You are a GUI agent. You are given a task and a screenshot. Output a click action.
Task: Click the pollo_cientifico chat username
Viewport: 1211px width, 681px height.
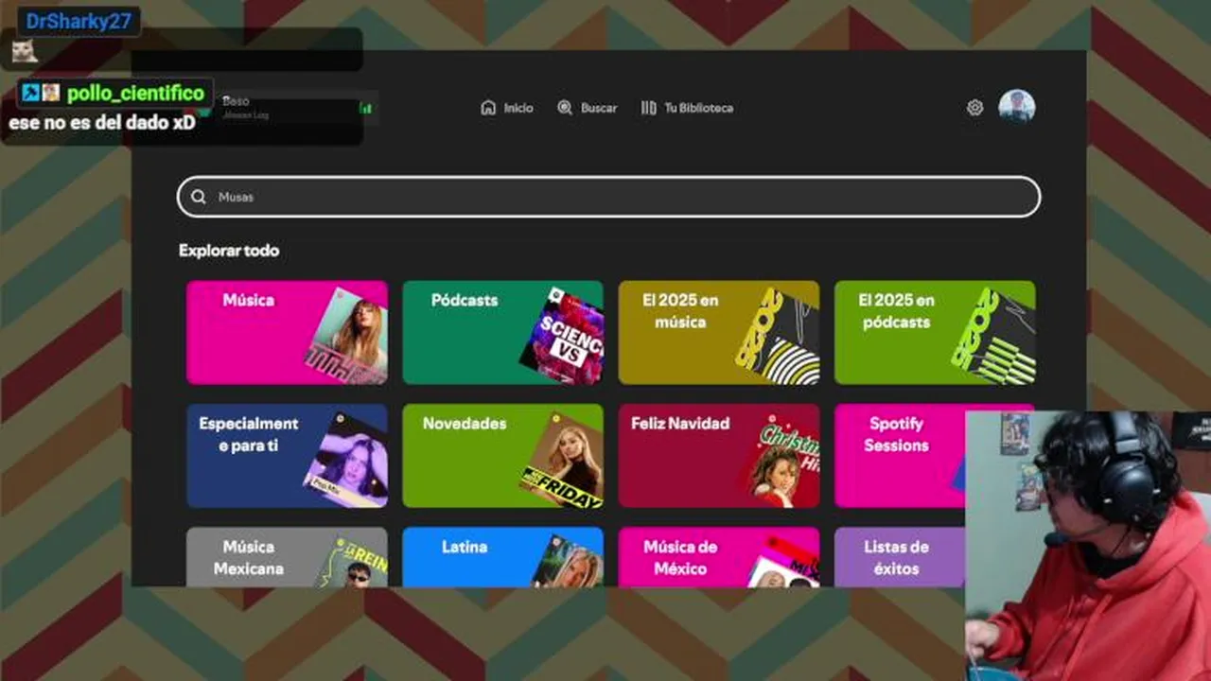[135, 93]
